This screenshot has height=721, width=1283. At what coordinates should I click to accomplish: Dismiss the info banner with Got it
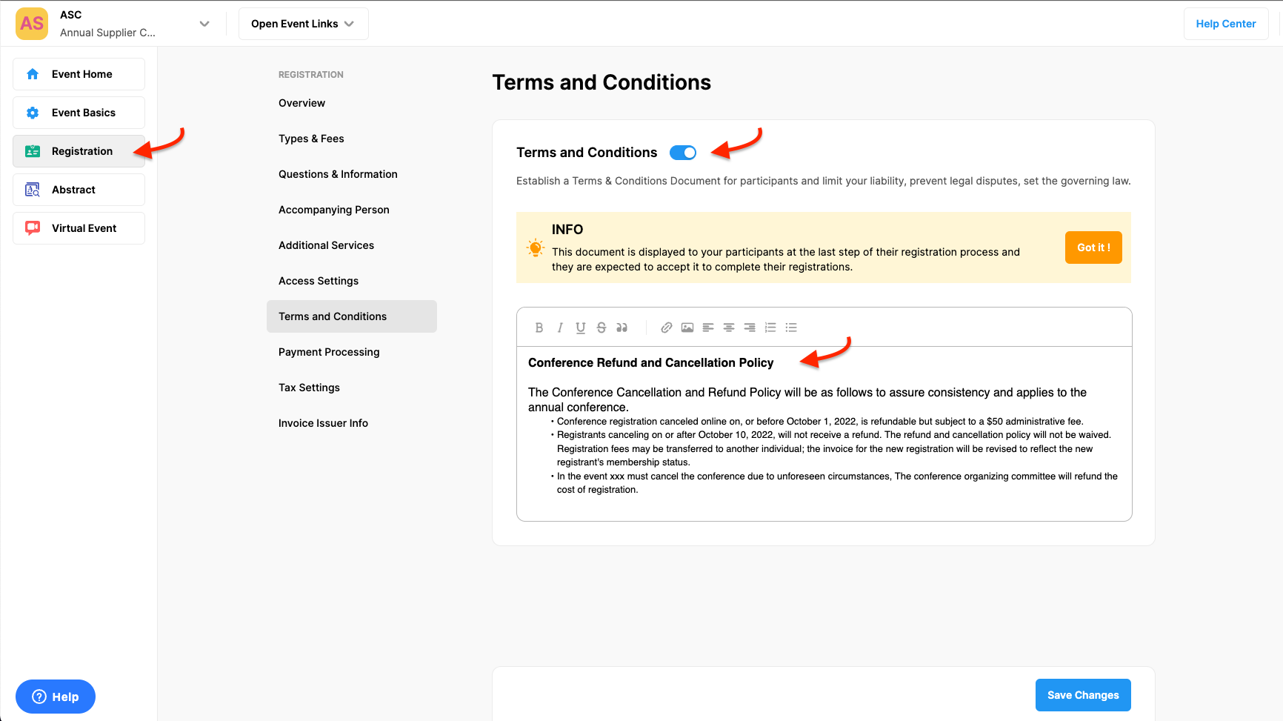coord(1093,247)
